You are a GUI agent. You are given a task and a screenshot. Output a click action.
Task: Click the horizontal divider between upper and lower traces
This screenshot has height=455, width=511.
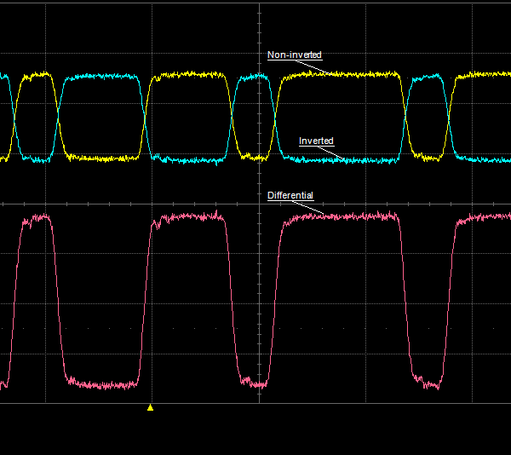(128, 203)
